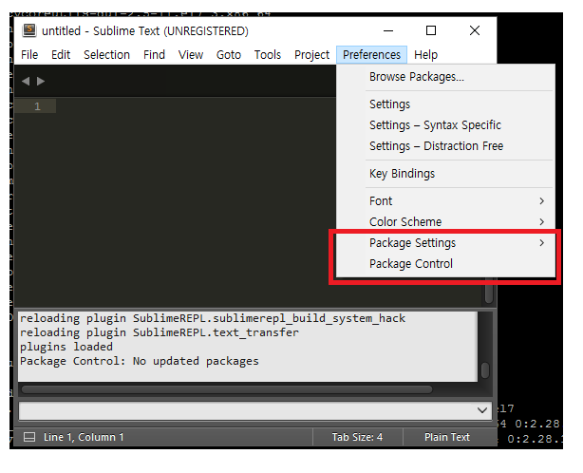Click 'Package Control: No updated packages' line
The height and width of the screenshot is (473, 583).
[140, 361]
